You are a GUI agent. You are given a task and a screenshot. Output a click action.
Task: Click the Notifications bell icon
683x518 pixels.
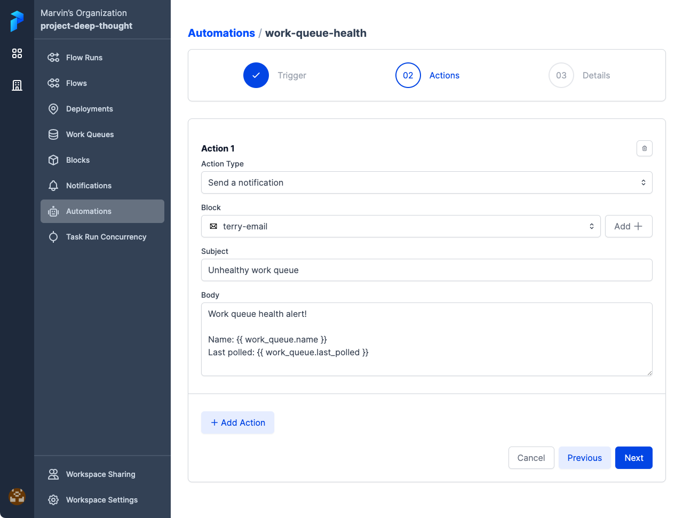(53, 186)
